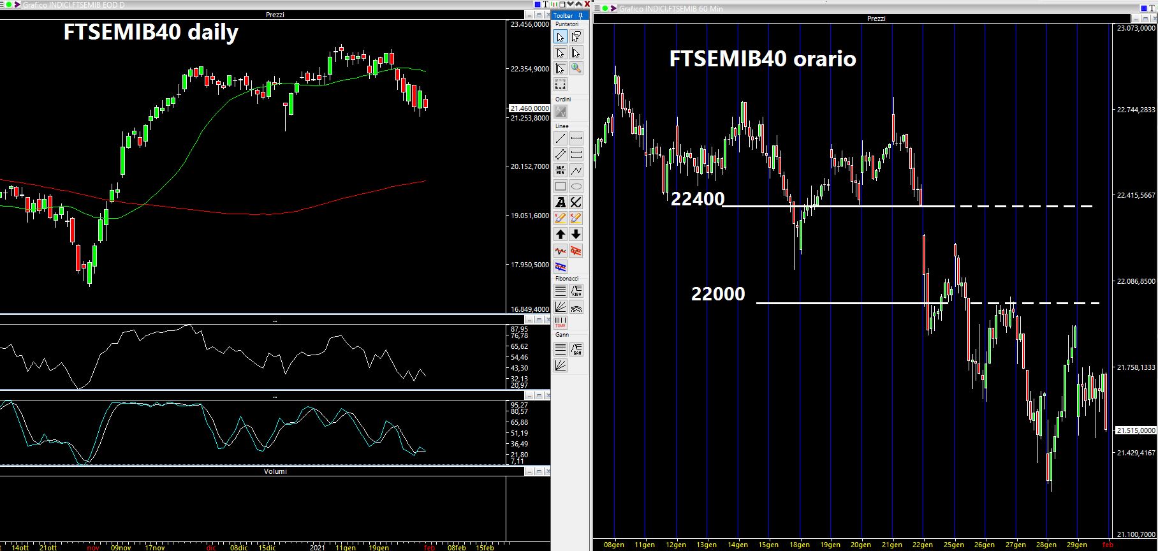Click the second eraser icon in Linee
The width and height of the screenshot is (1158, 551).
576,218
